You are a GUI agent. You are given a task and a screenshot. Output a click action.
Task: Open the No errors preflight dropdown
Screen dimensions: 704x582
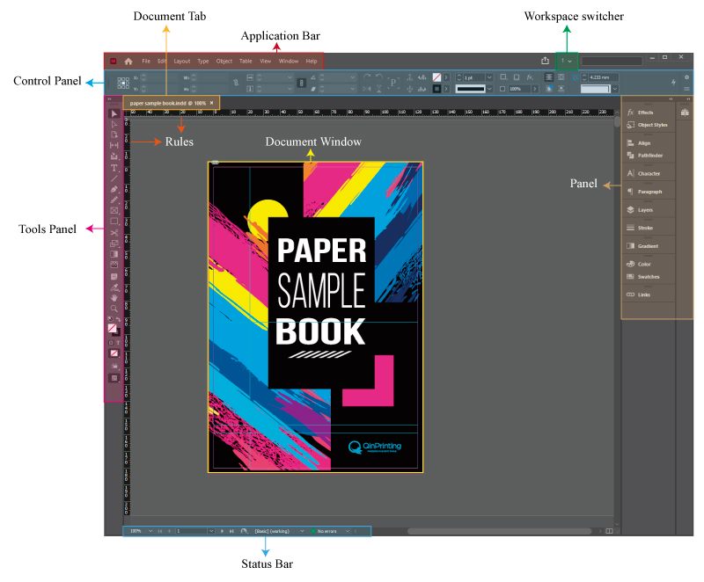348,531
